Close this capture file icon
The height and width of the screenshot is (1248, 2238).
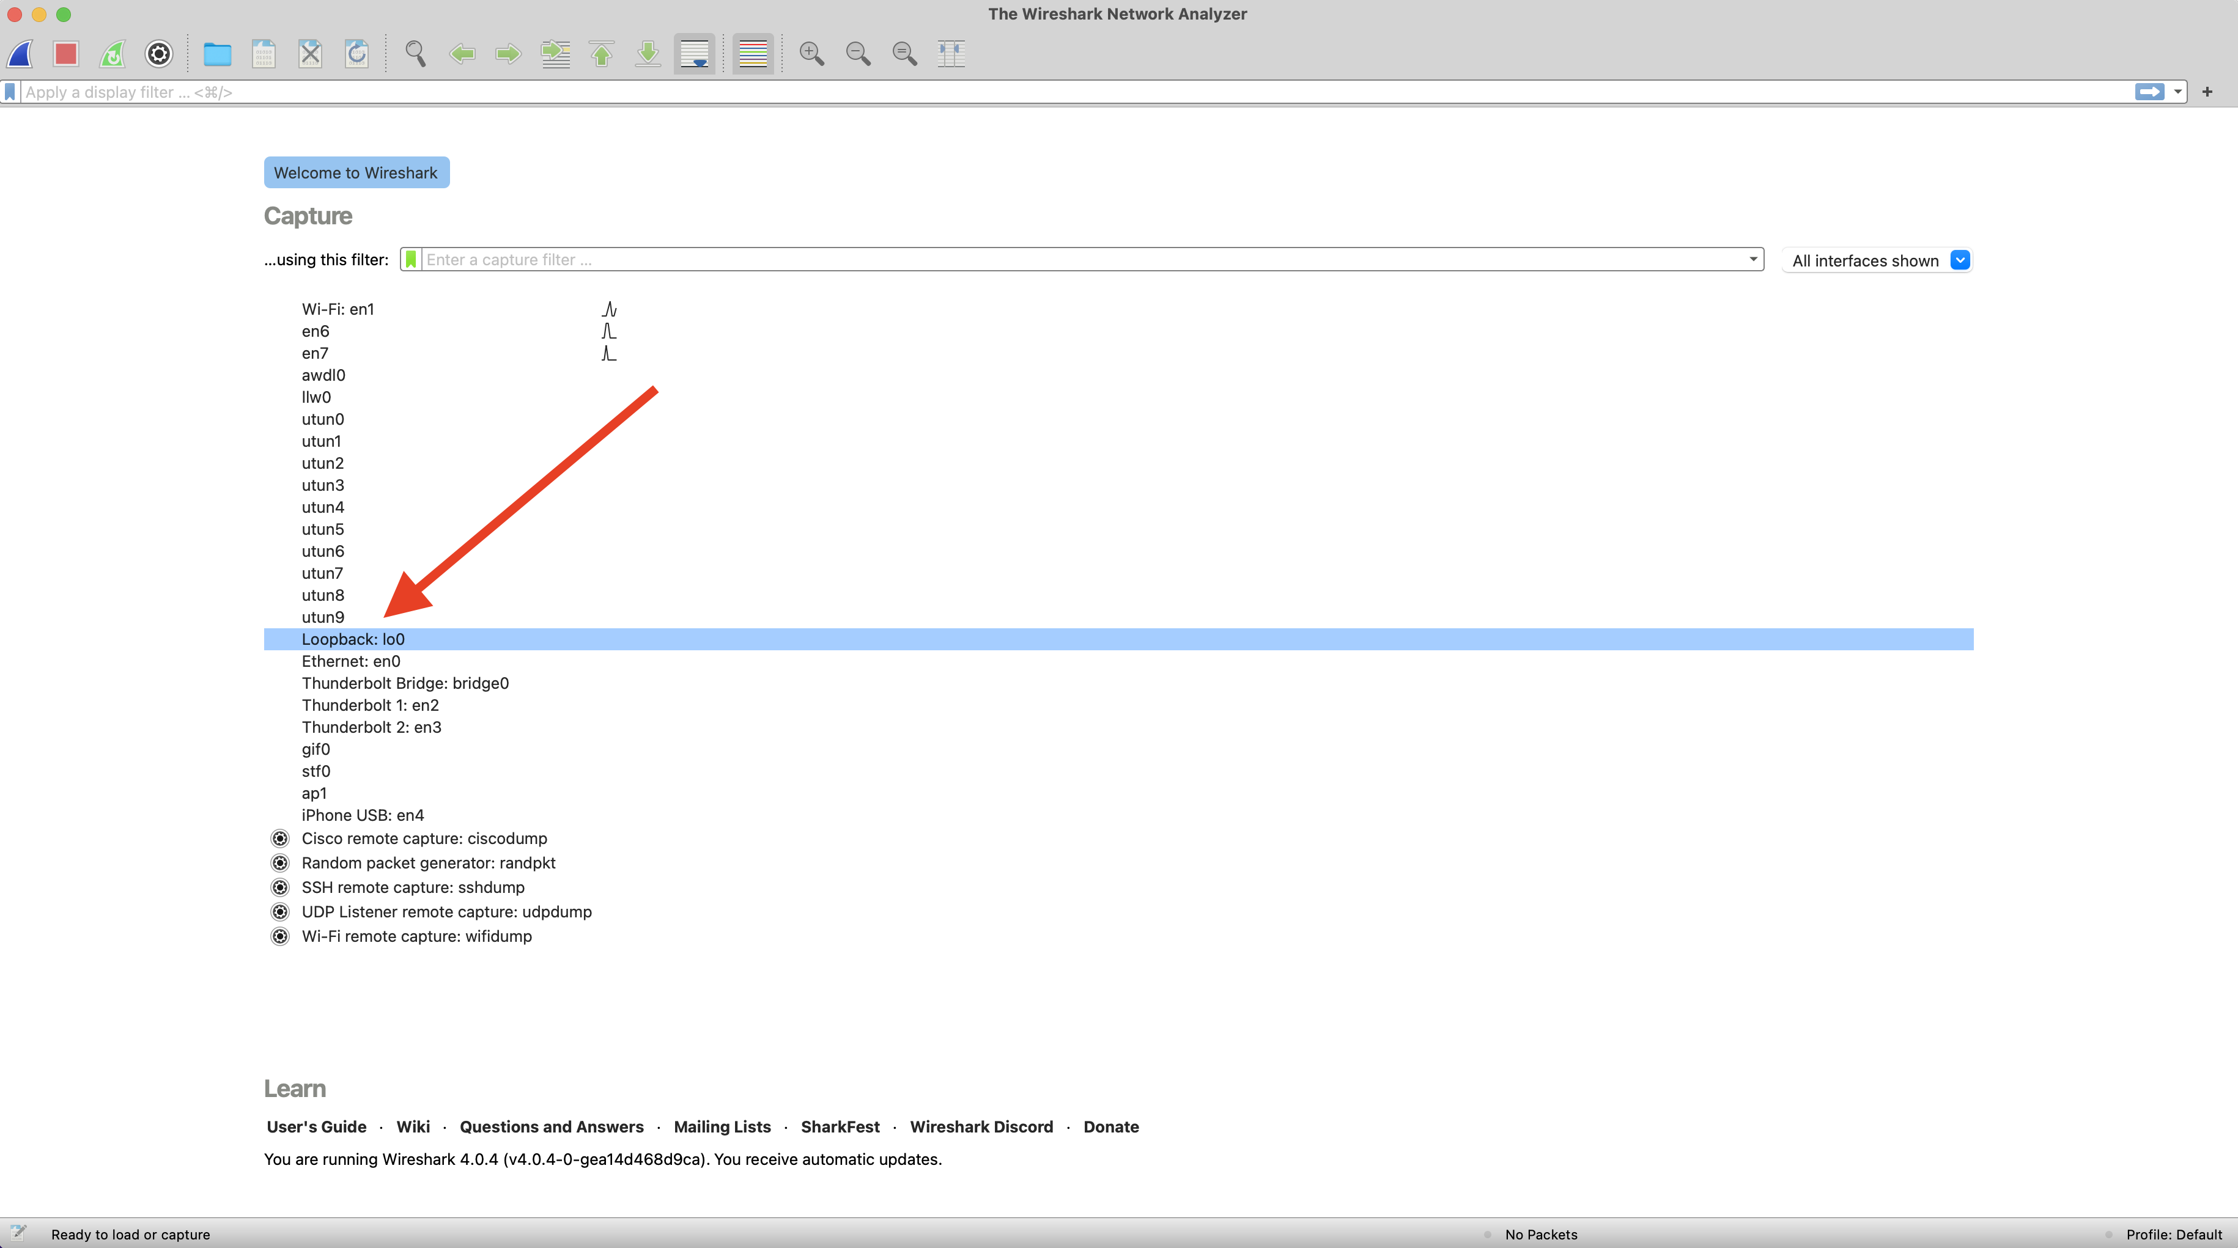click(310, 54)
